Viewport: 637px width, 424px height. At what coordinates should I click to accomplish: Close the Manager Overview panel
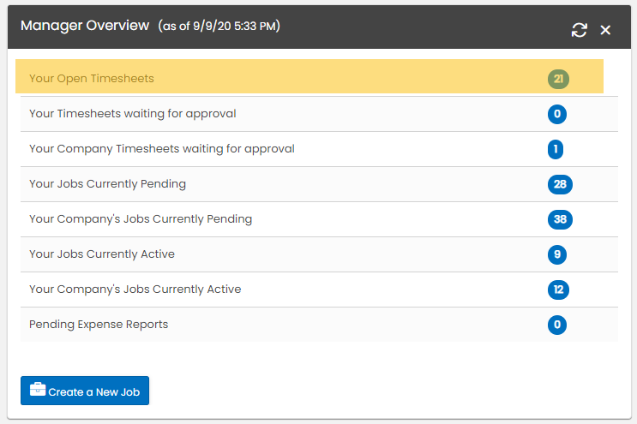pyautogui.click(x=605, y=30)
